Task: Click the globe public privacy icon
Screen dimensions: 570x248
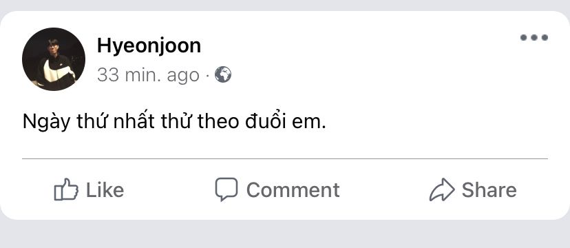Action: coord(223,74)
